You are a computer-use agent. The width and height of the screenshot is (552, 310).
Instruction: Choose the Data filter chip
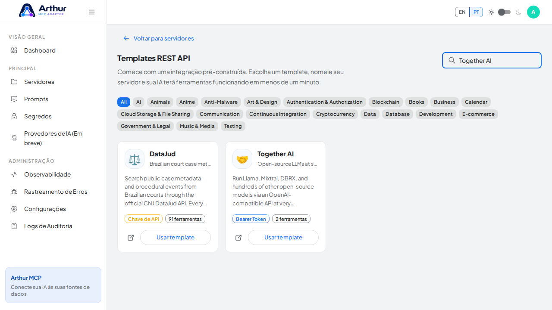click(x=370, y=114)
